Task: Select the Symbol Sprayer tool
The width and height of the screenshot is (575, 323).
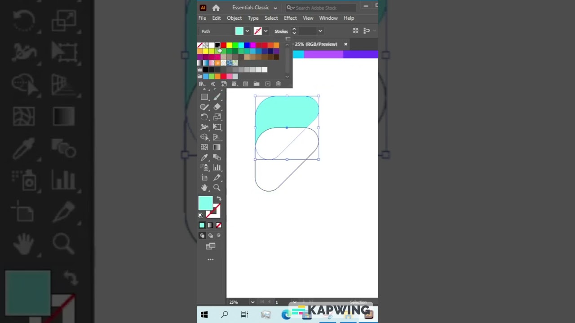Action: 204,167
